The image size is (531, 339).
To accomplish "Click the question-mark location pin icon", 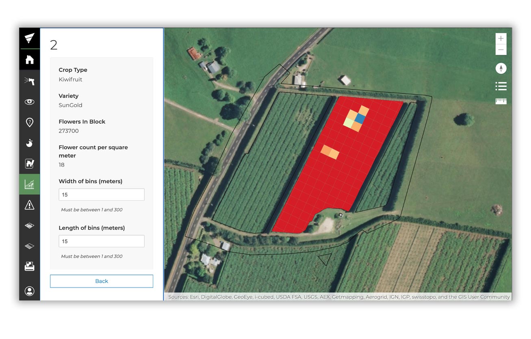I will pyautogui.click(x=29, y=122).
